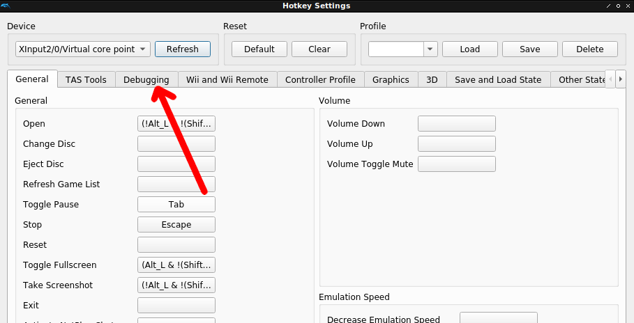634x323 pixels.
Task: Select the Save and Load State tab
Action: (x=498, y=80)
